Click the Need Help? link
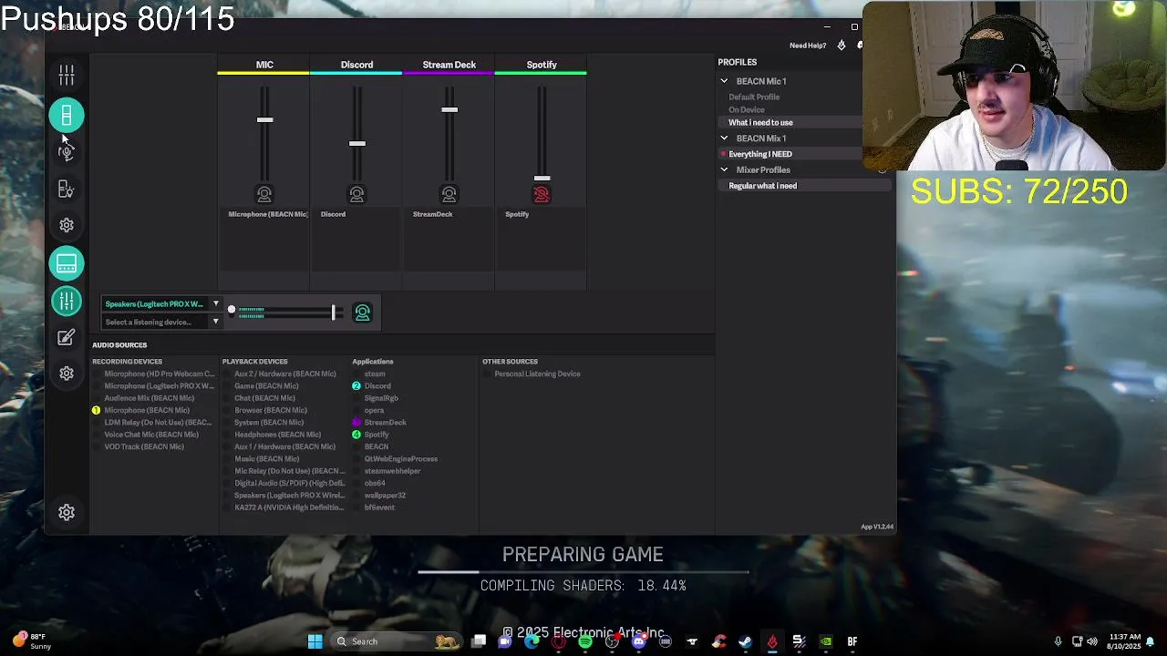This screenshot has width=1167, height=656. coord(808,46)
